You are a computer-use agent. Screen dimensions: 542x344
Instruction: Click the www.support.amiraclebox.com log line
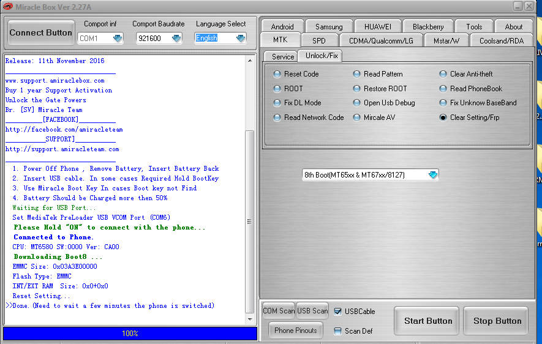click(x=55, y=80)
